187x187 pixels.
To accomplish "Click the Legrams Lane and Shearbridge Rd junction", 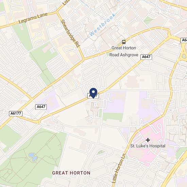I will pos(57,12).
